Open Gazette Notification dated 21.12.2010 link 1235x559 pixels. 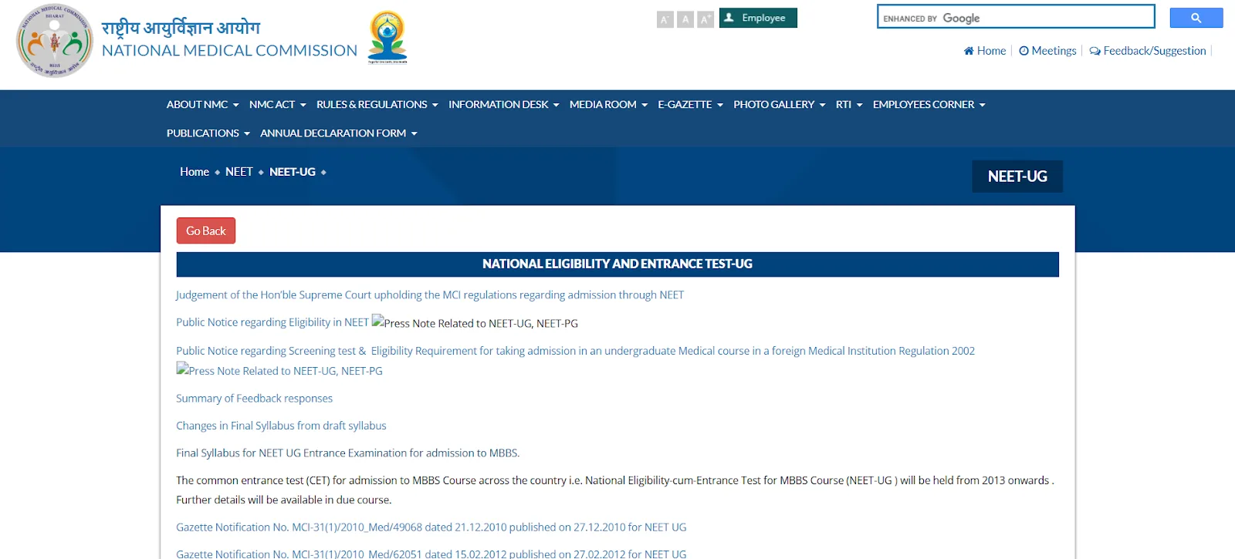(x=431, y=527)
